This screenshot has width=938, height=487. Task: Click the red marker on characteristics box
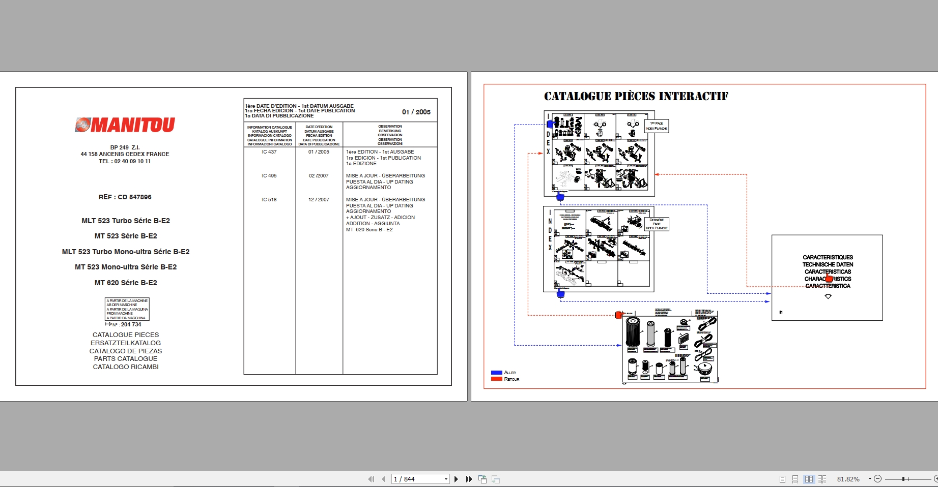[x=829, y=279]
